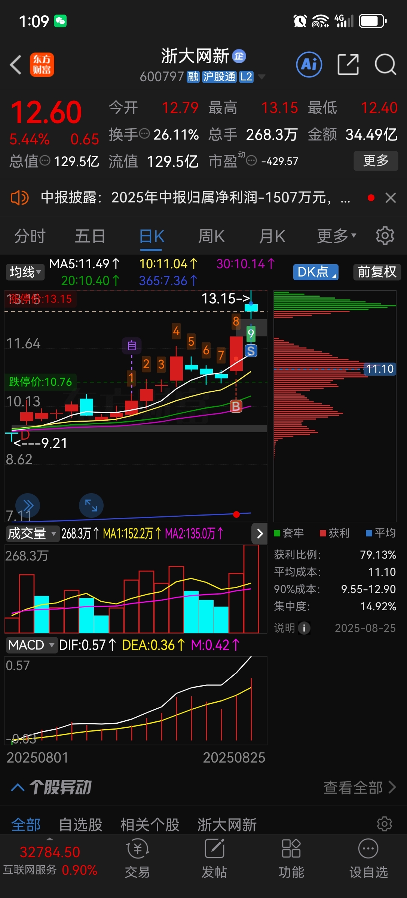Tap the B buy signal marker
This screenshot has height=898, width=407.
click(236, 406)
